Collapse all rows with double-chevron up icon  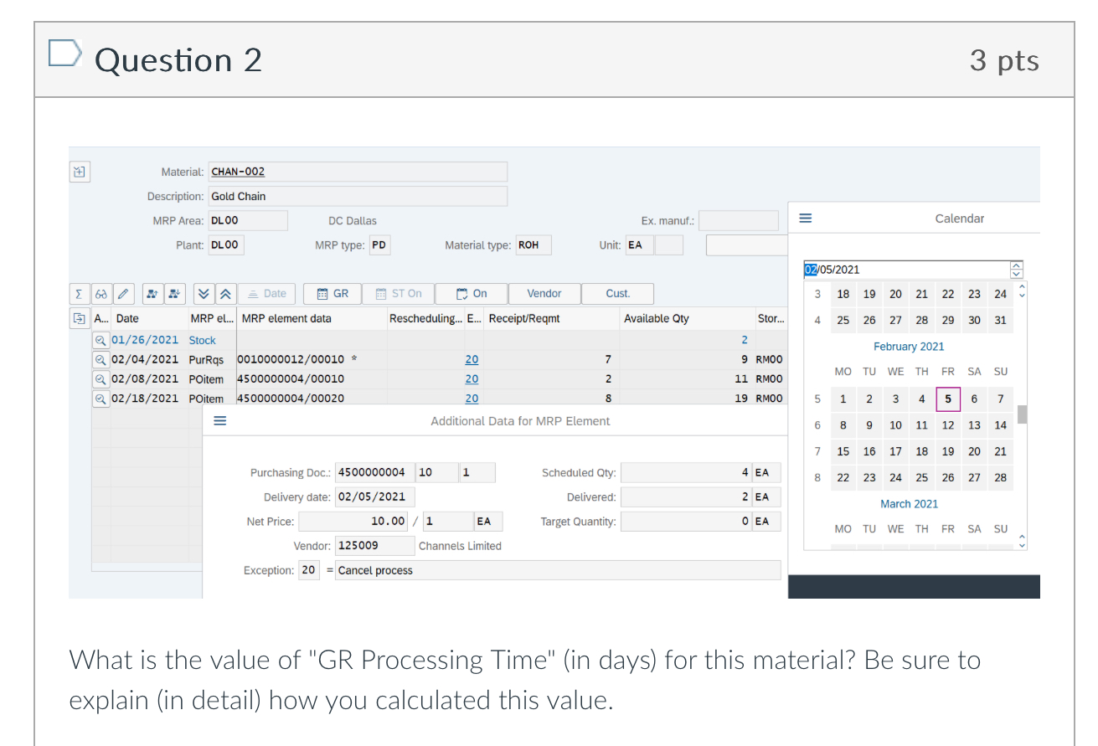(224, 294)
